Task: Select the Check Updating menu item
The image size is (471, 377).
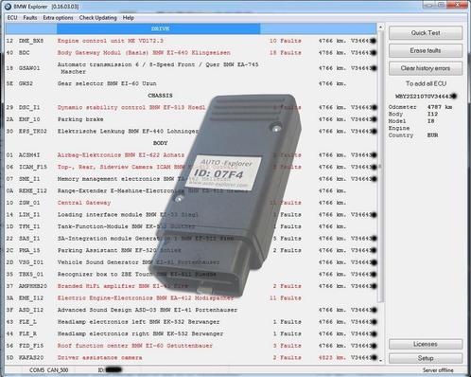Action: (x=97, y=18)
